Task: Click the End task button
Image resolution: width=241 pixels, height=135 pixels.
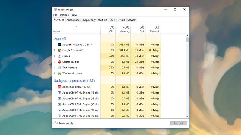Action: pos(179,123)
